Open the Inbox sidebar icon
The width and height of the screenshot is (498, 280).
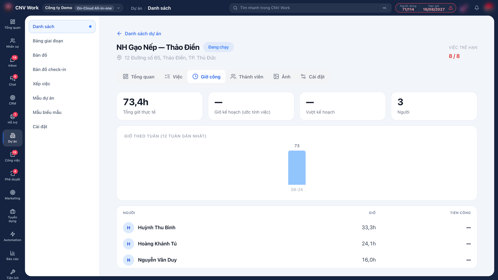[12, 62]
